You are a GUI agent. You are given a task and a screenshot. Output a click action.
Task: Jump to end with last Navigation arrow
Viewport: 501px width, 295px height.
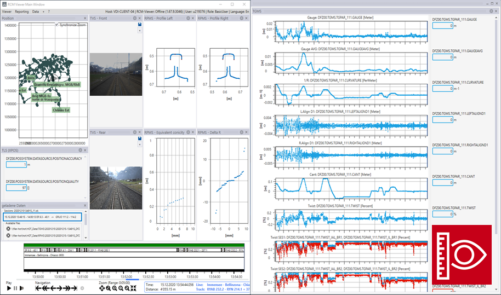click(74, 288)
